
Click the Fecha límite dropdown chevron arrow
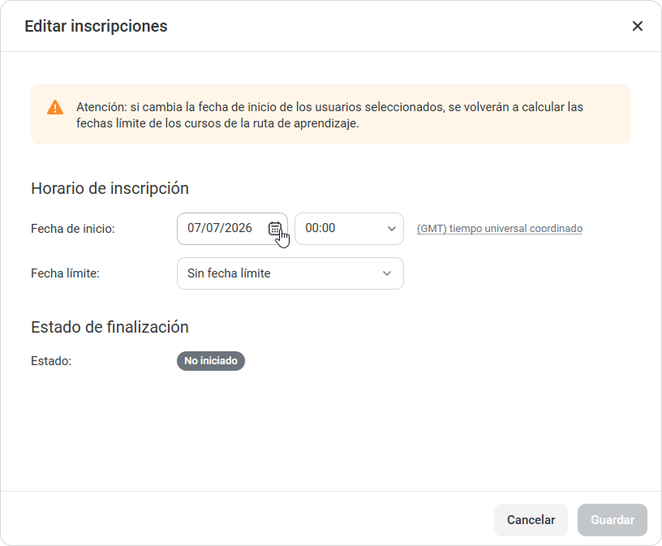click(x=387, y=273)
